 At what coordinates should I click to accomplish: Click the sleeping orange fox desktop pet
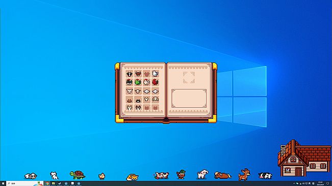(x=132, y=177)
